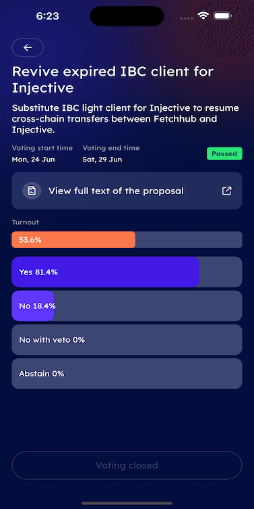Select the No with veto 0% option
Screen dimensions: 254x509
coord(127,340)
